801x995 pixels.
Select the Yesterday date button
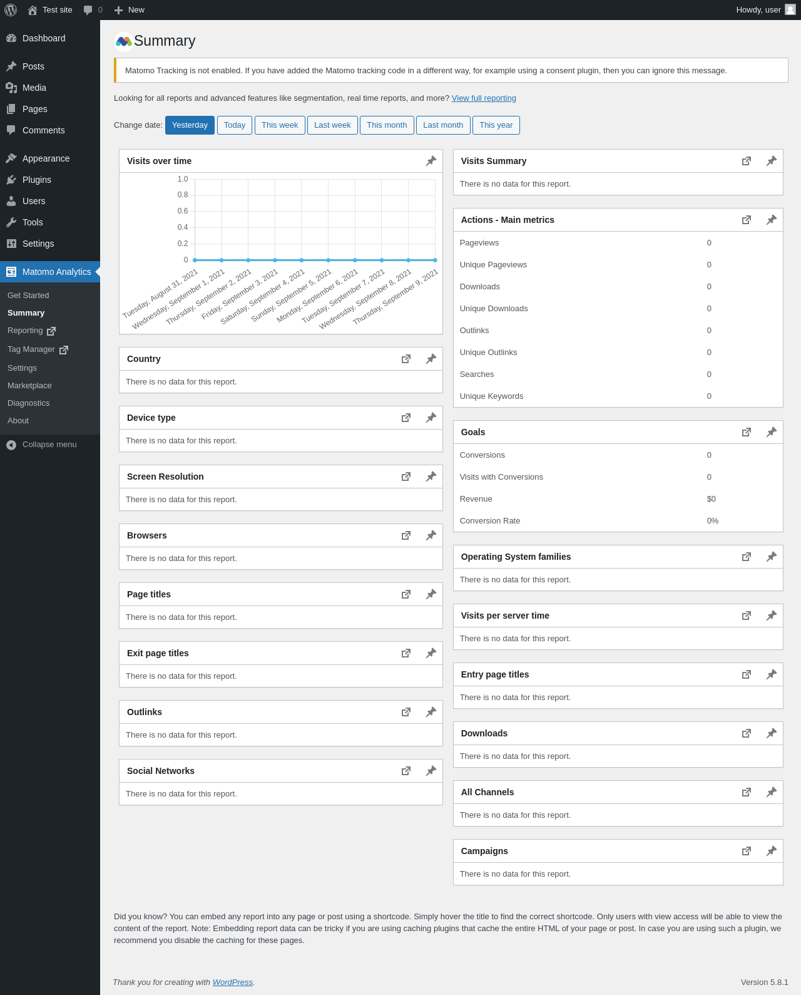(x=190, y=125)
